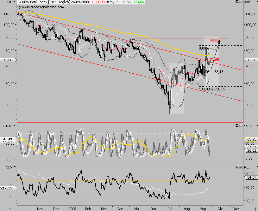Click the up arrow at the bottom left corner
This screenshot has height=211, width=258.
point(10,209)
